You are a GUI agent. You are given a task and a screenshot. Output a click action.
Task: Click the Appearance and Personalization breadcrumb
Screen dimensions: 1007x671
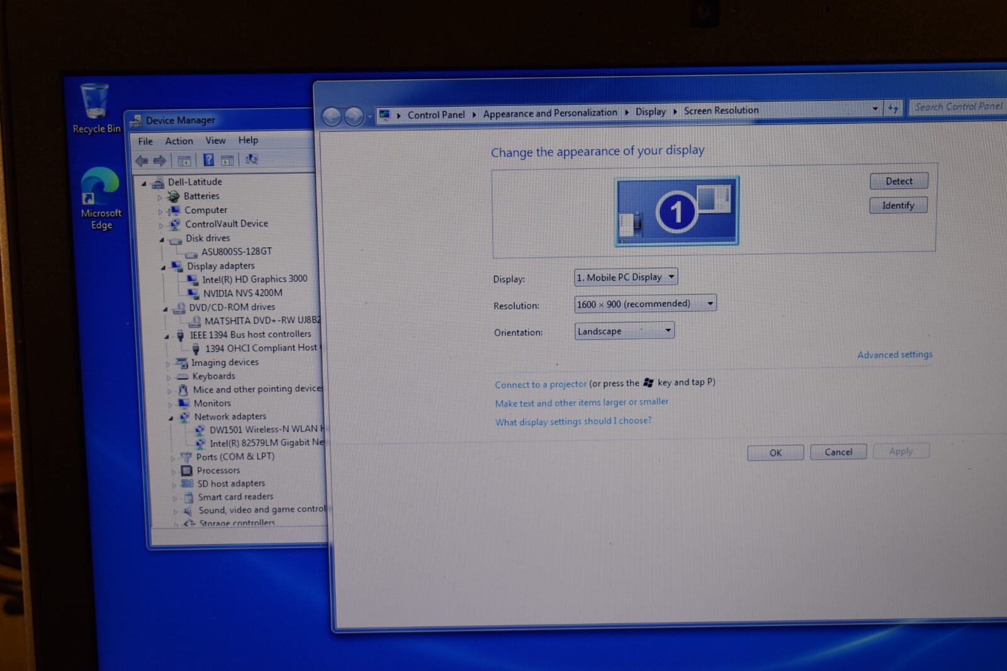click(x=550, y=113)
